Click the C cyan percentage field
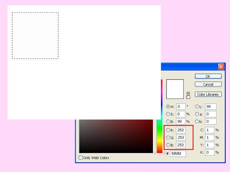 209,130
